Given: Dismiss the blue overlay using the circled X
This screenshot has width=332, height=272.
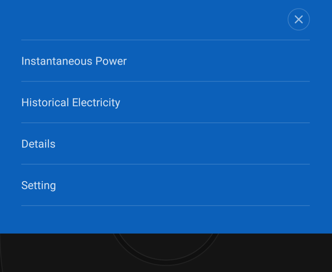Looking at the screenshot, I should (x=299, y=20).
